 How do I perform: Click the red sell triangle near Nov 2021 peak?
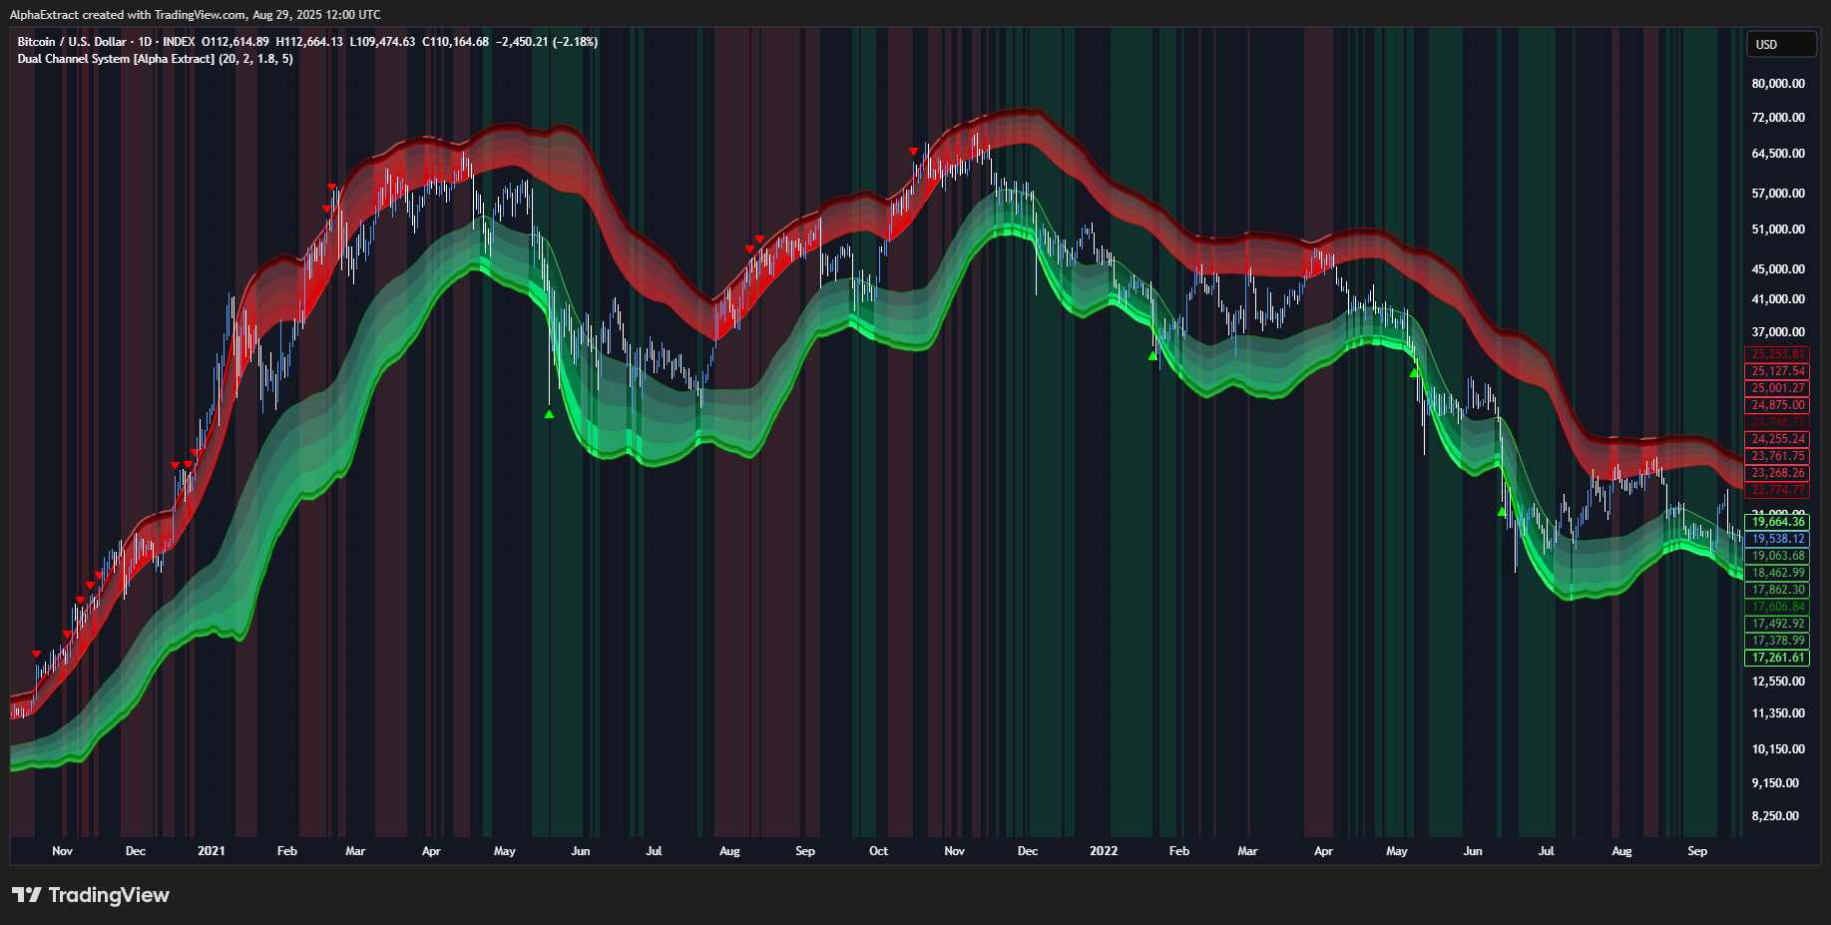coord(913,152)
